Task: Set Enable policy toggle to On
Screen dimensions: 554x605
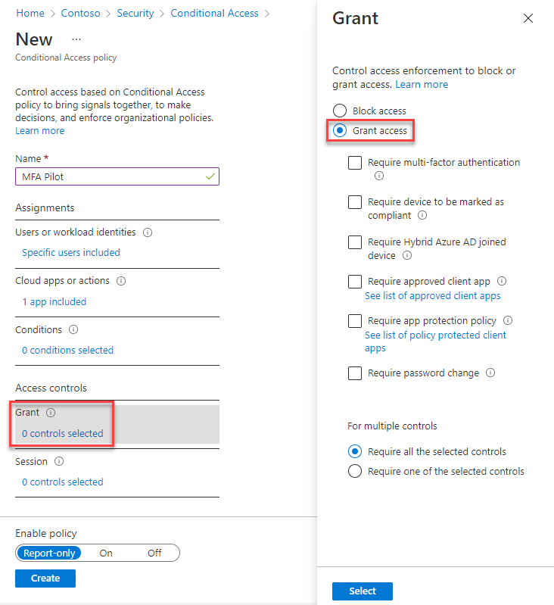Action: coord(106,553)
